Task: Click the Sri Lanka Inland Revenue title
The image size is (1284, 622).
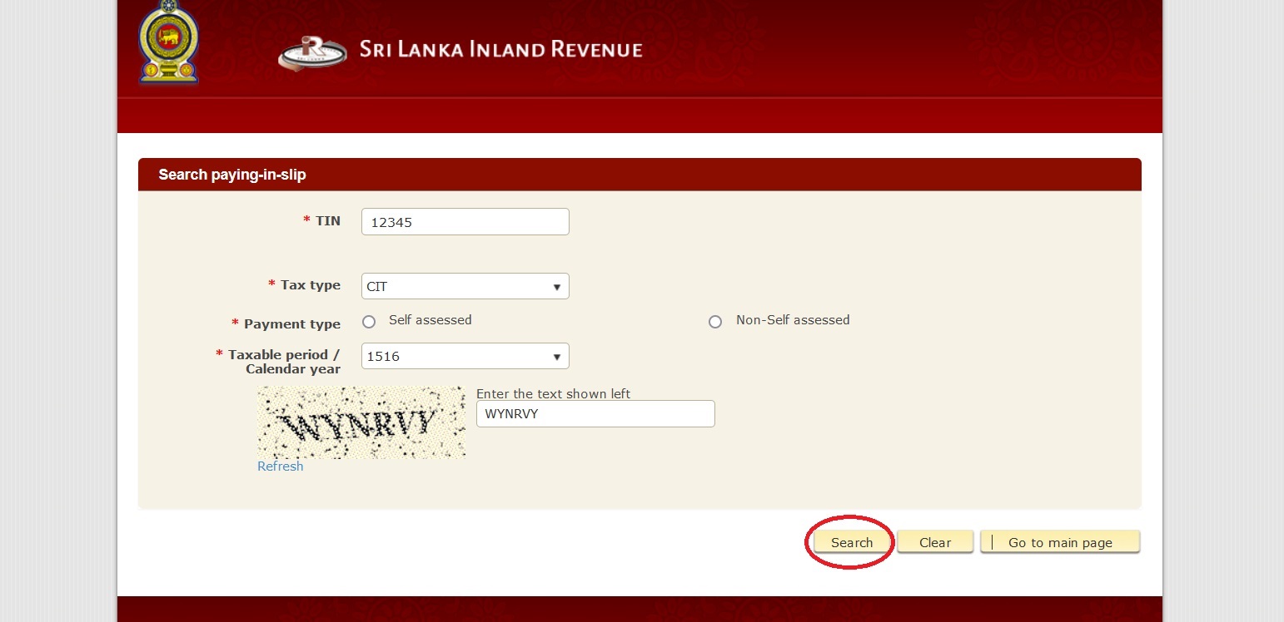Action: (x=500, y=50)
